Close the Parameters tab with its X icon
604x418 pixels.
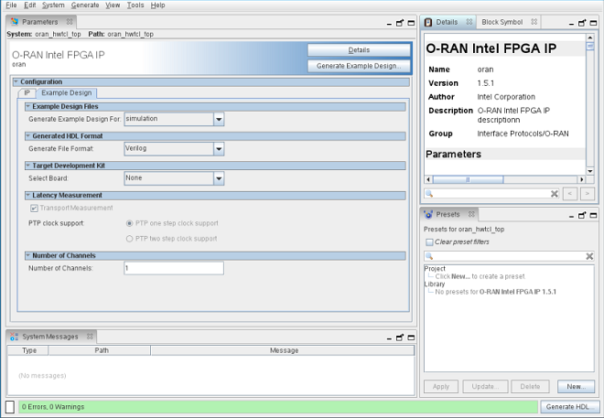tap(70, 22)
